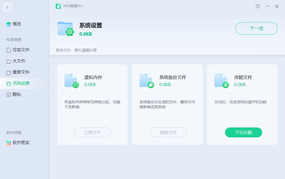Click the 开启休眠 green button
Image resolution: width=285 pixels, height=179 pixels.
[x=244, y=132]
